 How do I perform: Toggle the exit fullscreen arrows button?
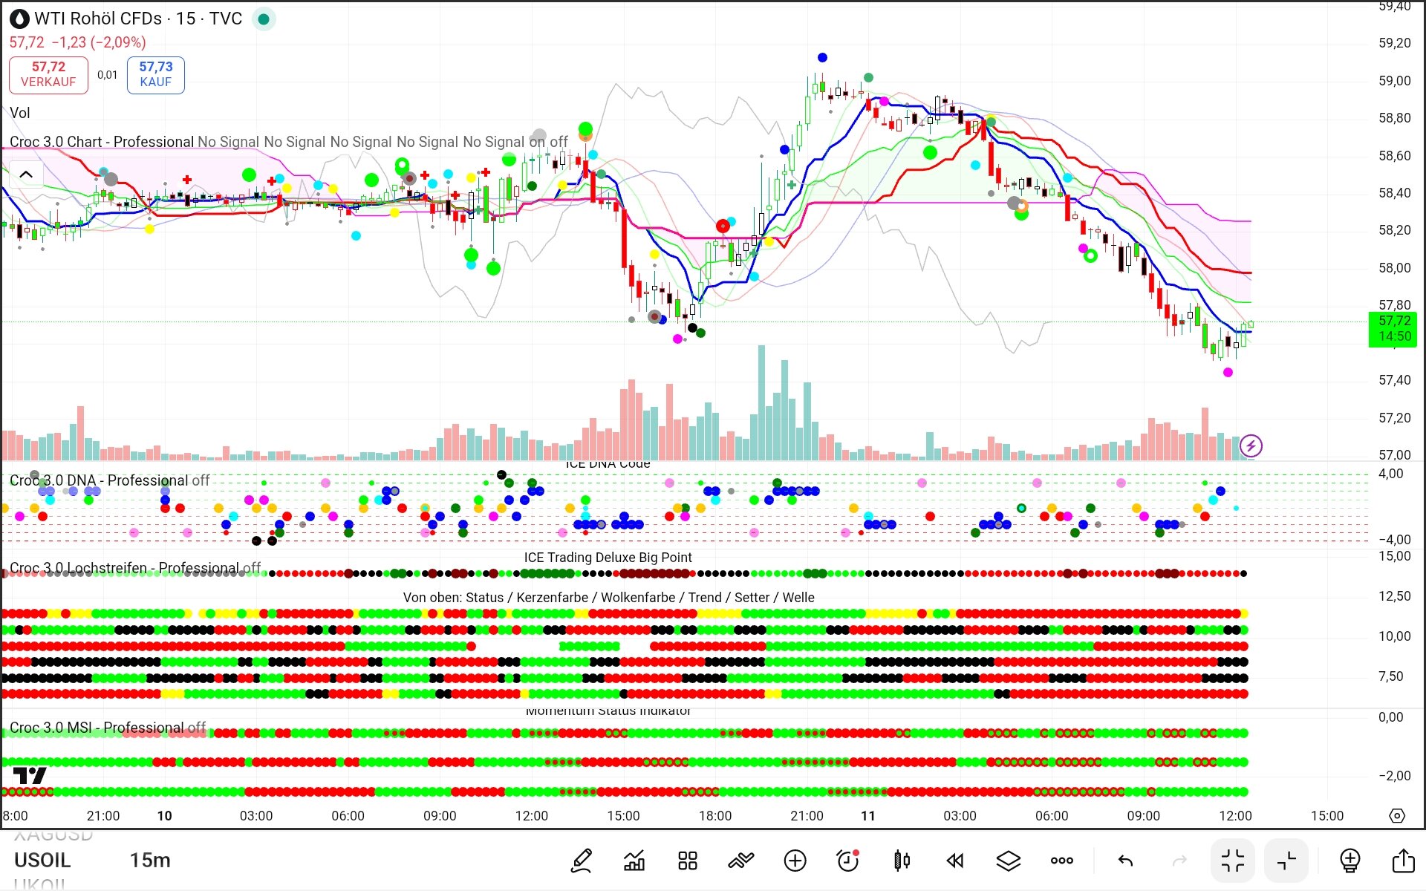(x=1233, y=861)
